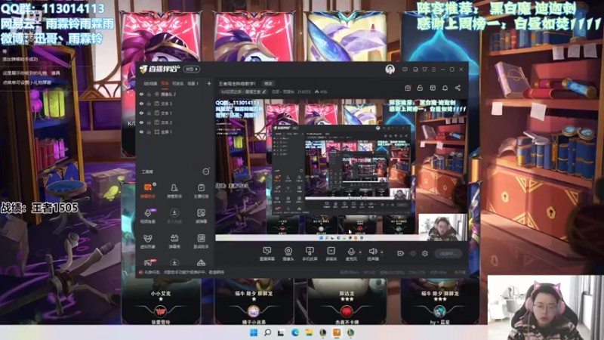
Task: Switch to the 场景 1 tab
Action: [193, 83]
